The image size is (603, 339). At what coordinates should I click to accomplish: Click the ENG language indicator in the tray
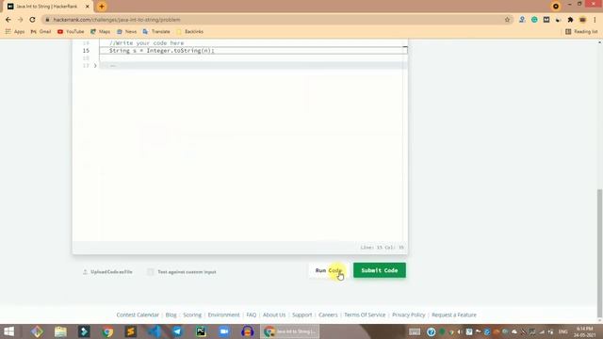(x=563, y=331)
